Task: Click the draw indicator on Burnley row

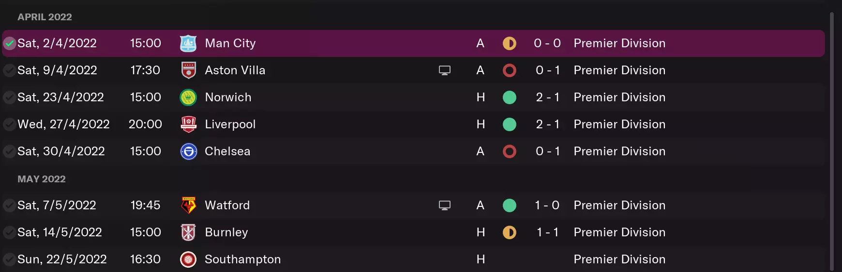Action: (x=509, y=232)
